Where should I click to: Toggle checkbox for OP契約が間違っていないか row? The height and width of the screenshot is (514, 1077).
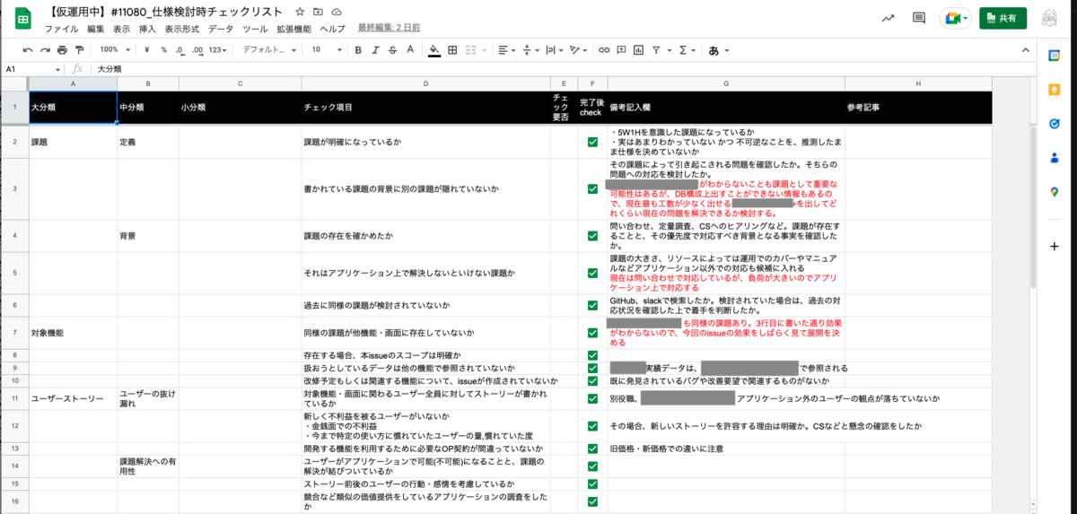tap(592, 449)
